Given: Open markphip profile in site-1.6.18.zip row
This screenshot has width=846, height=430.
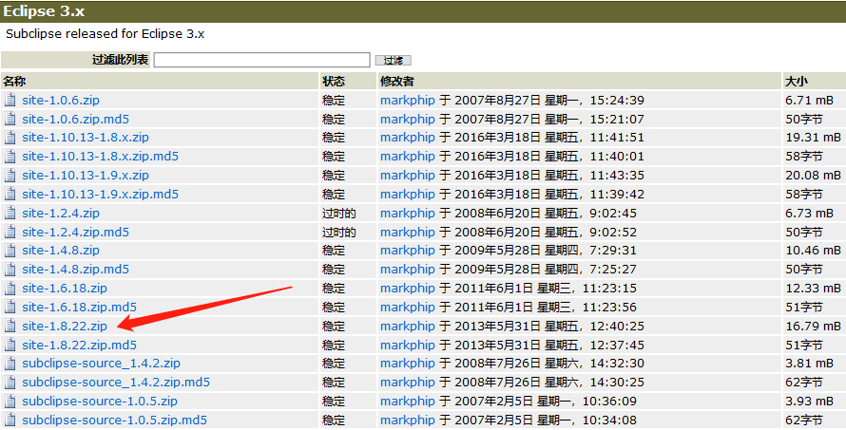Looking at the screenshot, I should [x=408, y=289].
